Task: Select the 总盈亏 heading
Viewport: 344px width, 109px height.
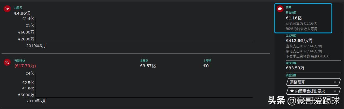Action: pos(18,8)
